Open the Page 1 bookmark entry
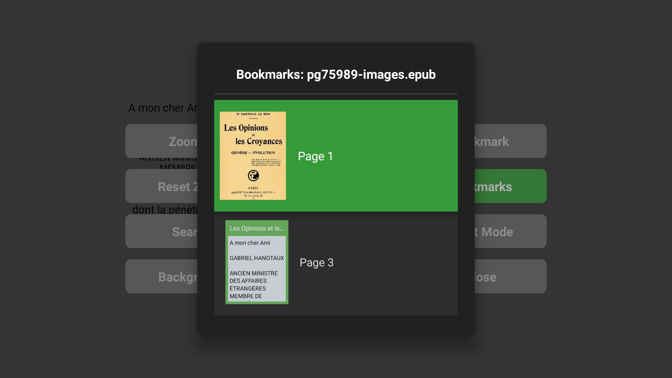672x378 pixels. [336, 156]
